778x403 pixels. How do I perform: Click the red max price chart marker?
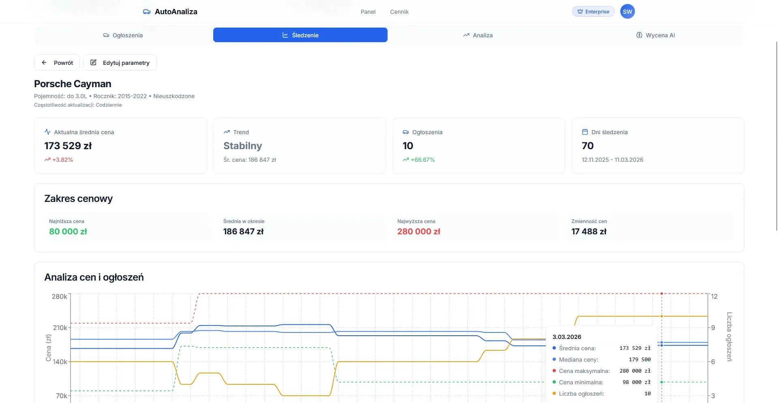coord(662,294)
